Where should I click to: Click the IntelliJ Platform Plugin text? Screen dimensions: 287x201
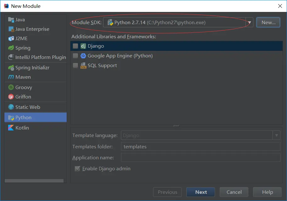[41, 57]
